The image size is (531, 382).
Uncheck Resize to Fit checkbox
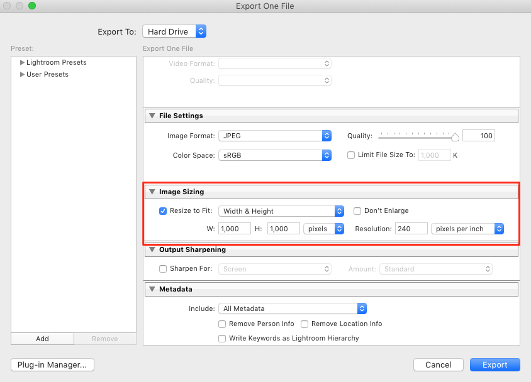(x=163, y=211)
